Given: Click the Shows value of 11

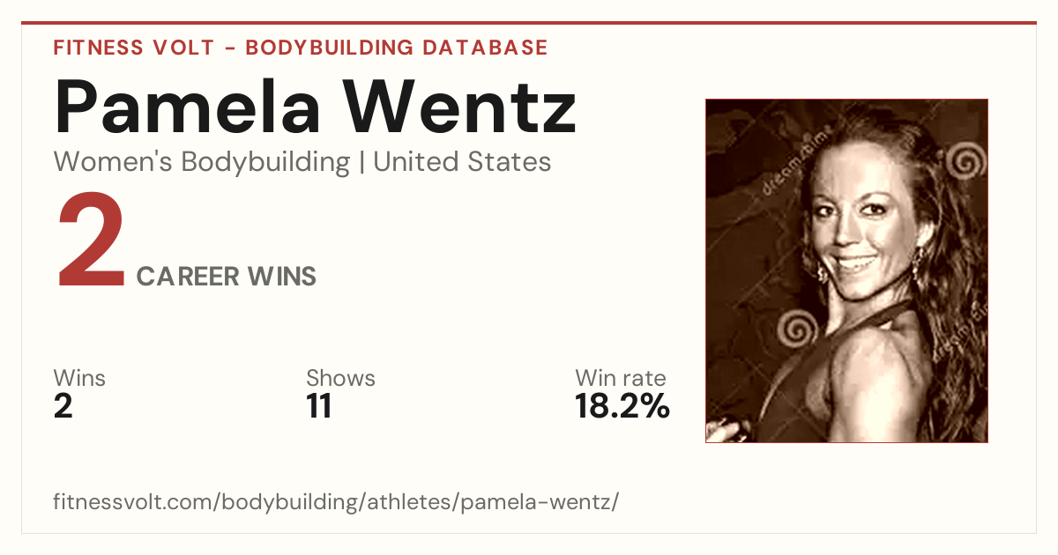Looking at the screenshot, I should (318, 406).
